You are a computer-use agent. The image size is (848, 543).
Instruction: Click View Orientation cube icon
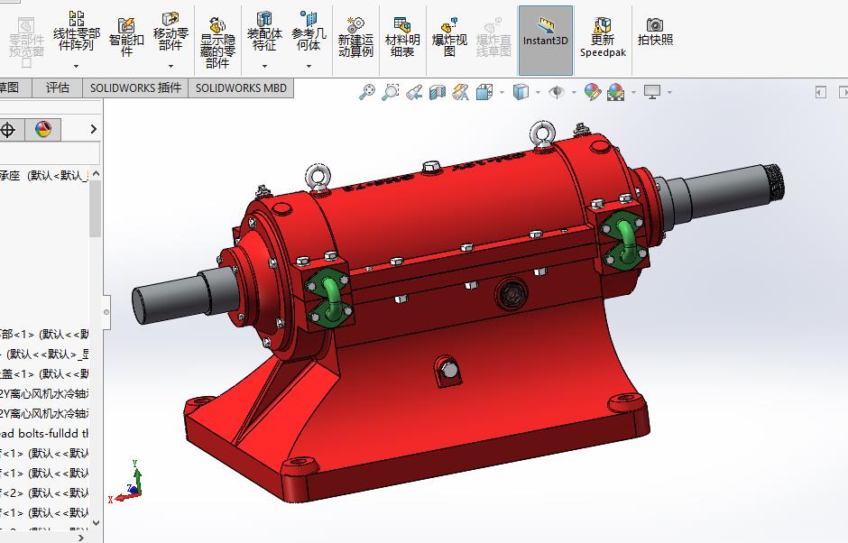pos(484,92)
